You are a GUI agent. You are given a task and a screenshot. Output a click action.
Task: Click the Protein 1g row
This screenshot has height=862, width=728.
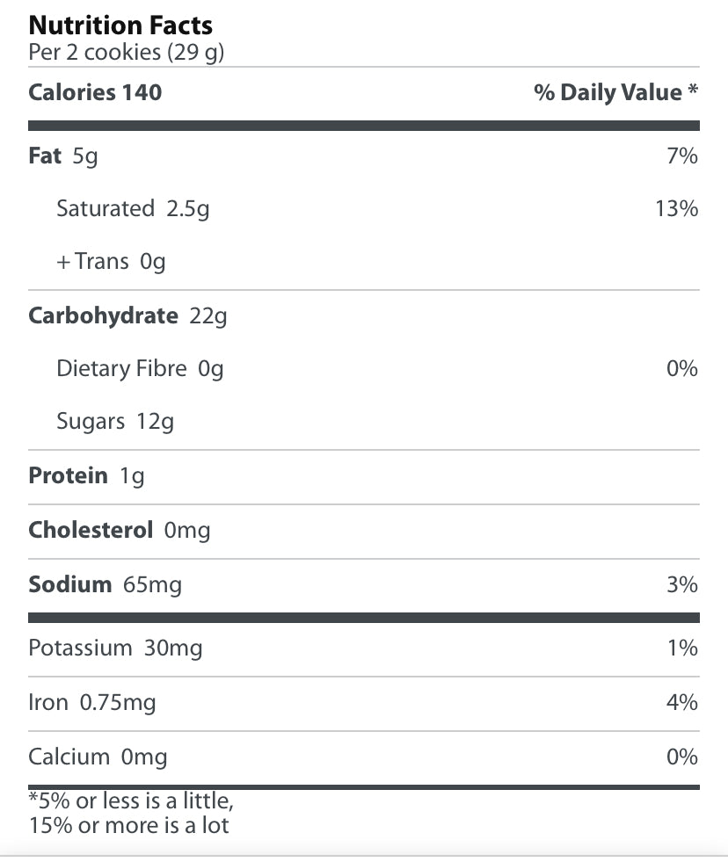point(86,476)
